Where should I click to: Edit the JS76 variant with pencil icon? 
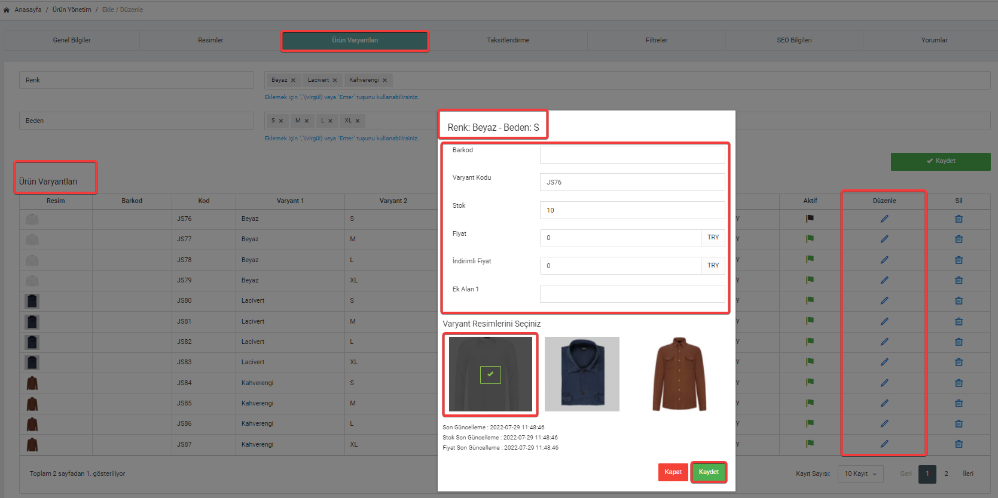pos(884,219)
